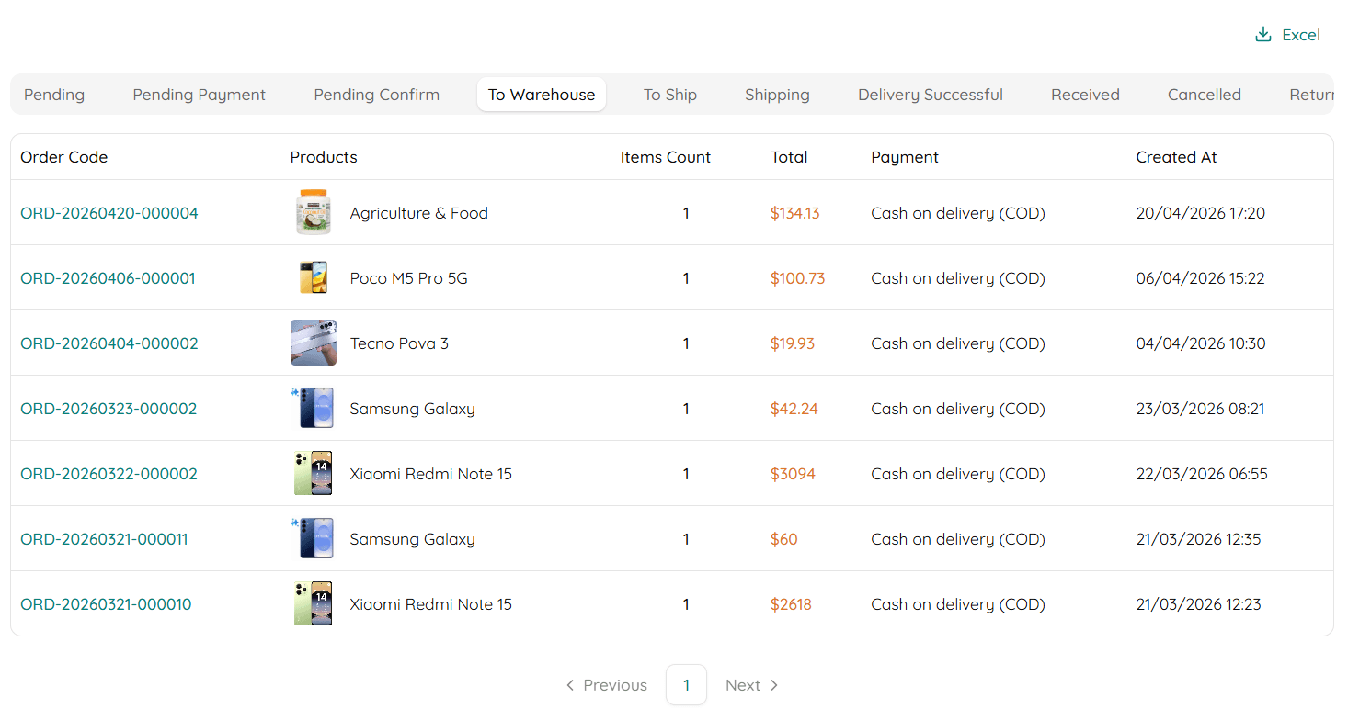Open order ORD-20260322-000002
1348x709 pixels.
(109, 474)
